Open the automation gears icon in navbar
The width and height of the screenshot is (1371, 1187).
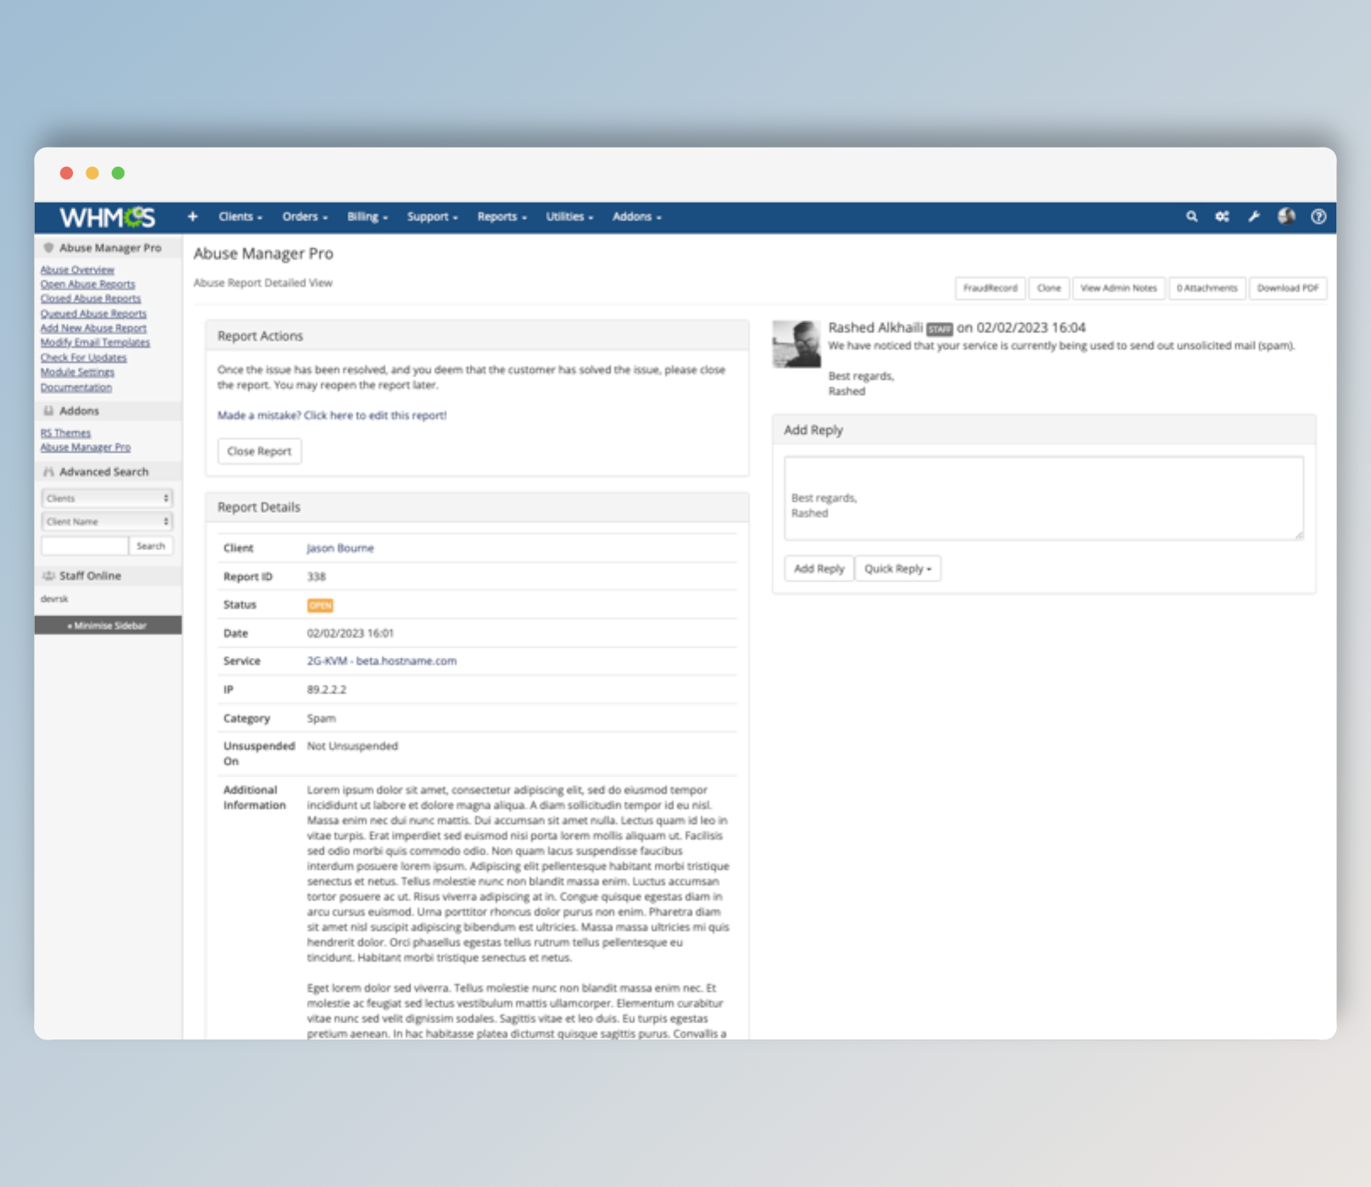1223,217
